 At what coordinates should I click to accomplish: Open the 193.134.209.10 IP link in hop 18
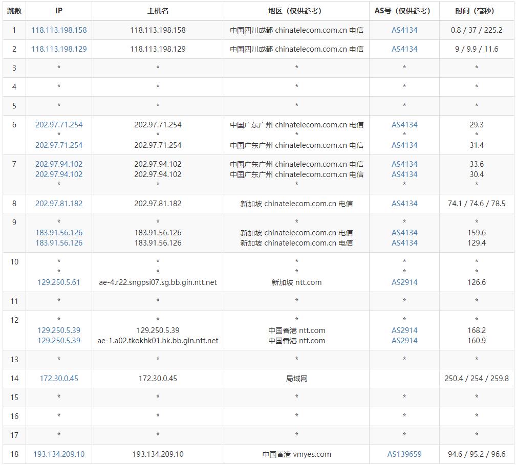(59, 454)
